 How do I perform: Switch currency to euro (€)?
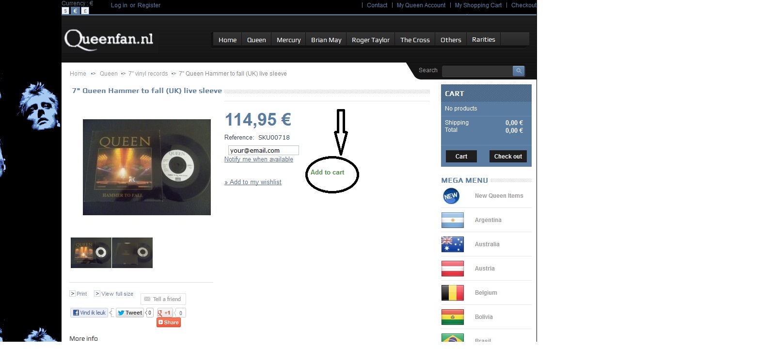point(76,11)
